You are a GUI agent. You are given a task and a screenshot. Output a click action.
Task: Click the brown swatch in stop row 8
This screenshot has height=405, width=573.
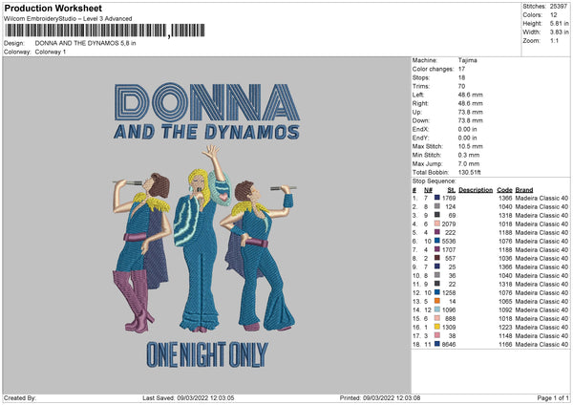(x=436, y=258)
